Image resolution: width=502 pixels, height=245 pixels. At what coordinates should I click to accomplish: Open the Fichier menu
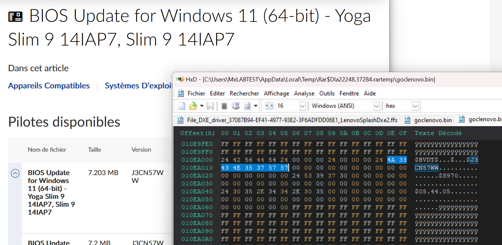[196, 93]
